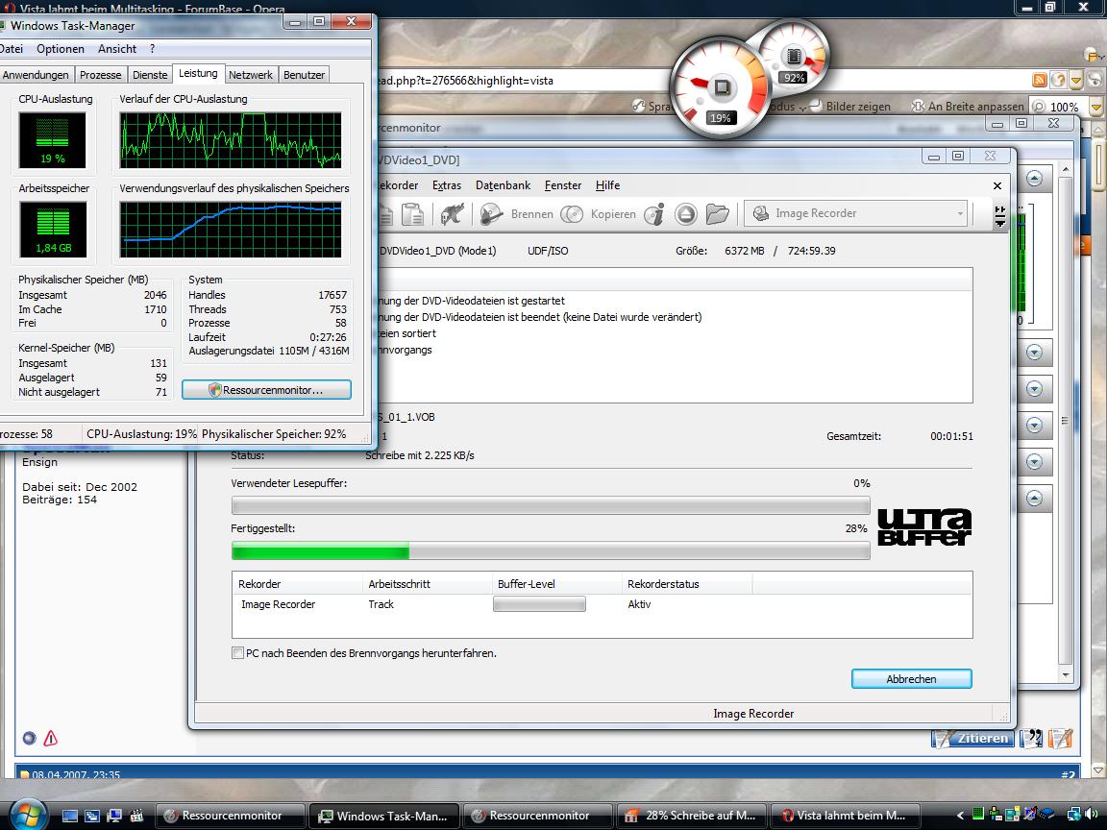The height and width of the screenshot is (830, 1107).
Task: Click the volume speaker tray icon
Action: coord(1090,816)
